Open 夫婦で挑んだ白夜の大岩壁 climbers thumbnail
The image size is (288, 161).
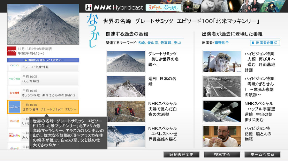[x=126, y=111]
